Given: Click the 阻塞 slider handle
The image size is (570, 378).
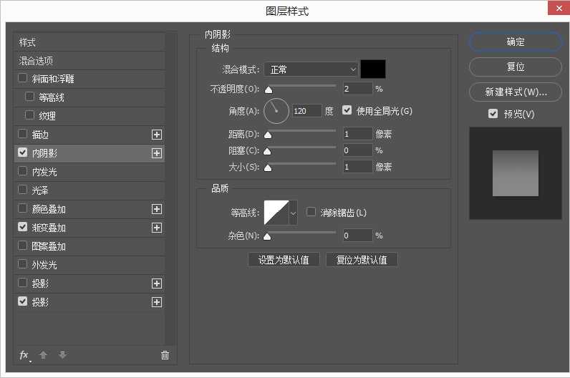Looking at the screenshot, I should [267, 152].
